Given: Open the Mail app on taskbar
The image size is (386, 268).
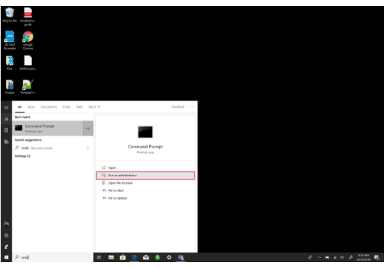Looking at the screenshot, I should pos(146,257).
